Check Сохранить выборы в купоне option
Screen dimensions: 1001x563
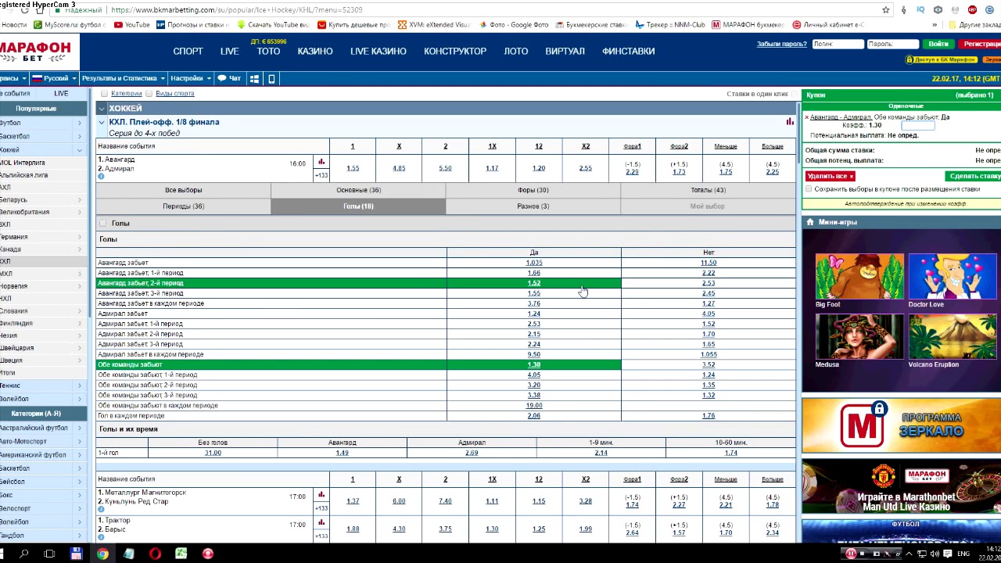click(809, 189)
